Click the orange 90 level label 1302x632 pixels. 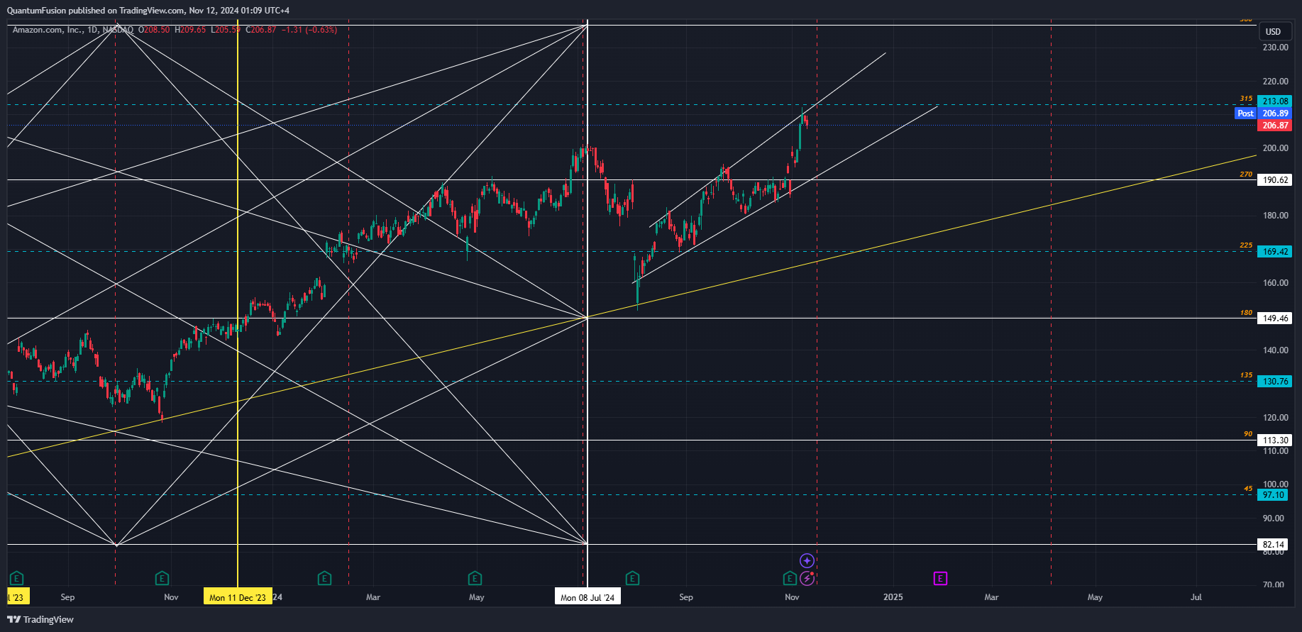(1248, 434)
